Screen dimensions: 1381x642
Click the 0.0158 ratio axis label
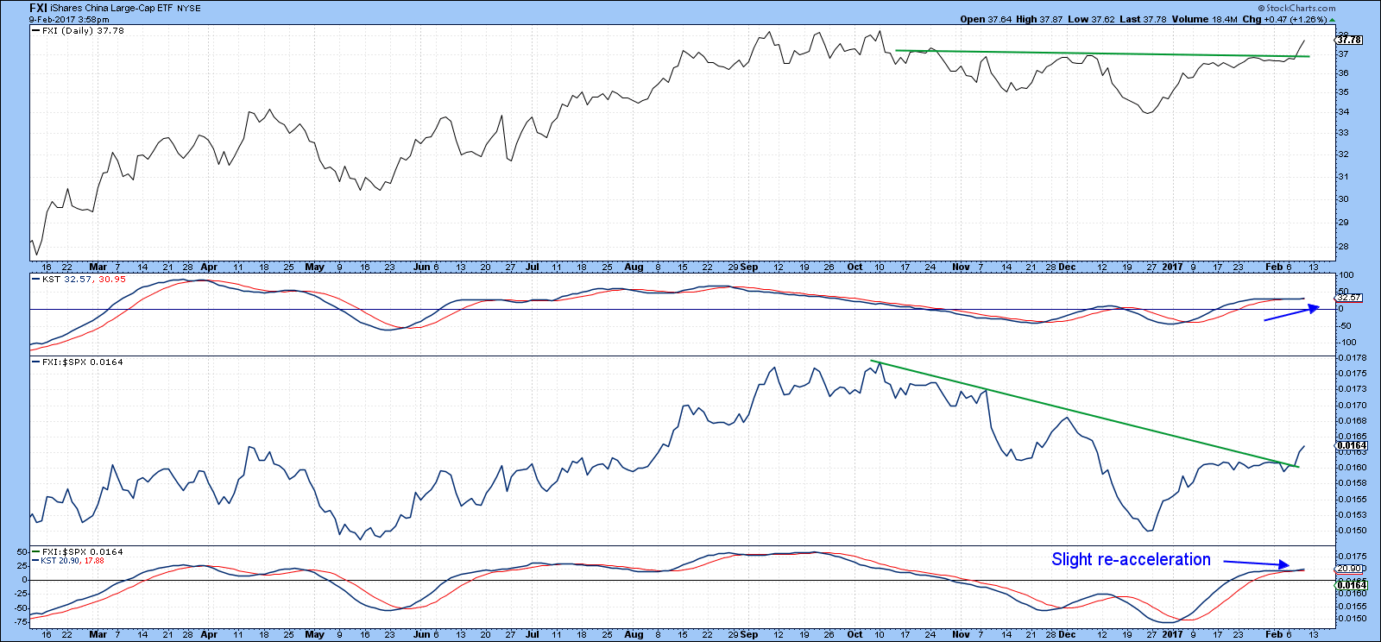1352,483
